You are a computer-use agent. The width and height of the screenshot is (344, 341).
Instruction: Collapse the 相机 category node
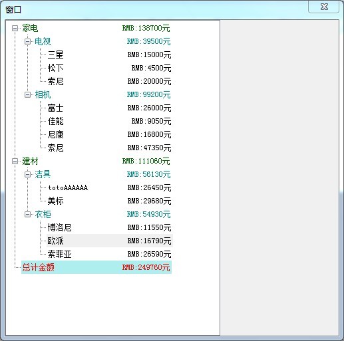pos(27,94)
